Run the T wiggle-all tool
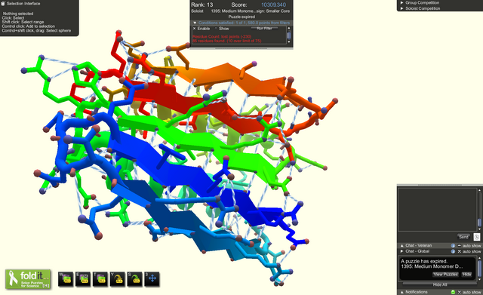The image size is (483, 295). [x=100, y=279]
